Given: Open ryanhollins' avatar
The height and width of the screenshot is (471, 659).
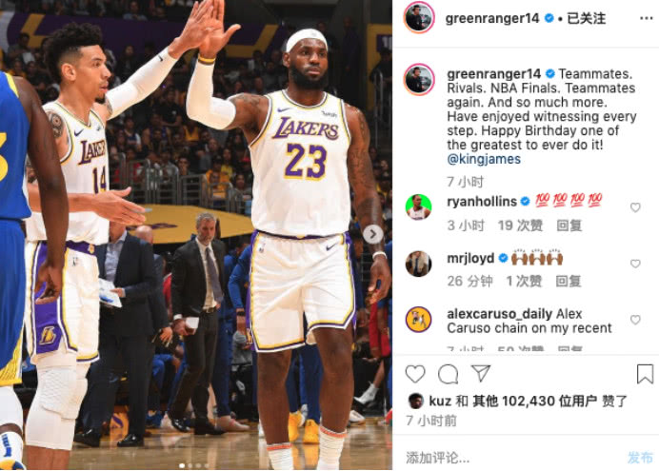Looking at the screenshot, I should coord(419,207).
